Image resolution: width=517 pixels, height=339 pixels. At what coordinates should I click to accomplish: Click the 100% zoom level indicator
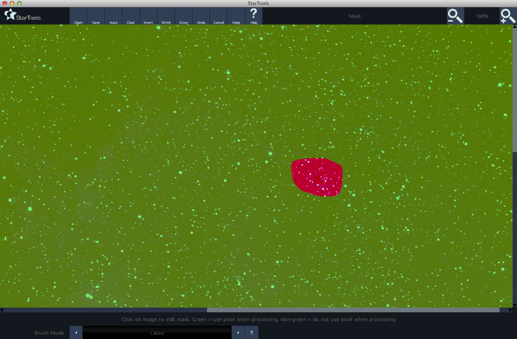click(482, 16)
